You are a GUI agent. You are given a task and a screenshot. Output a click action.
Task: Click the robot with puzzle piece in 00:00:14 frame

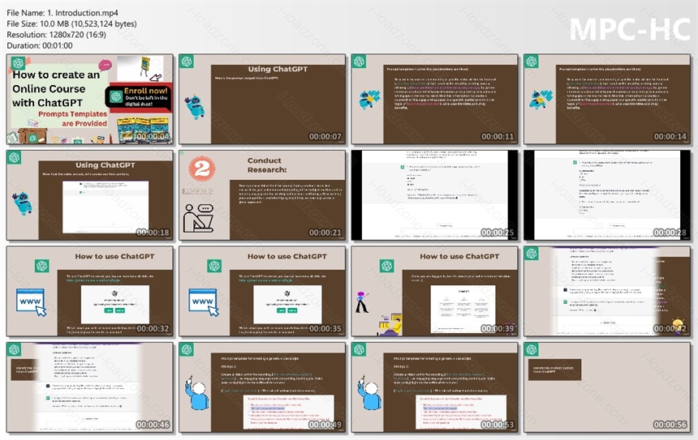point(541,100)
